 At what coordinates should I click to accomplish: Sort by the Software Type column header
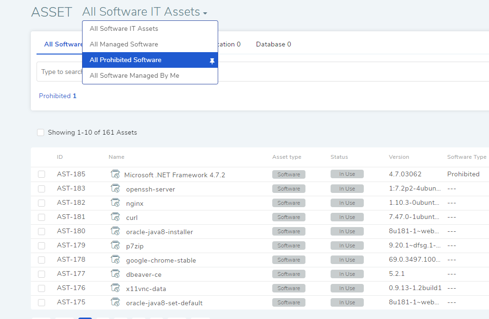(x=467, y=157)
